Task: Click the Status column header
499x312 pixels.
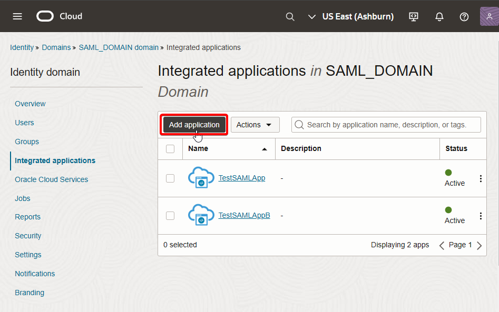Action: 456,148
